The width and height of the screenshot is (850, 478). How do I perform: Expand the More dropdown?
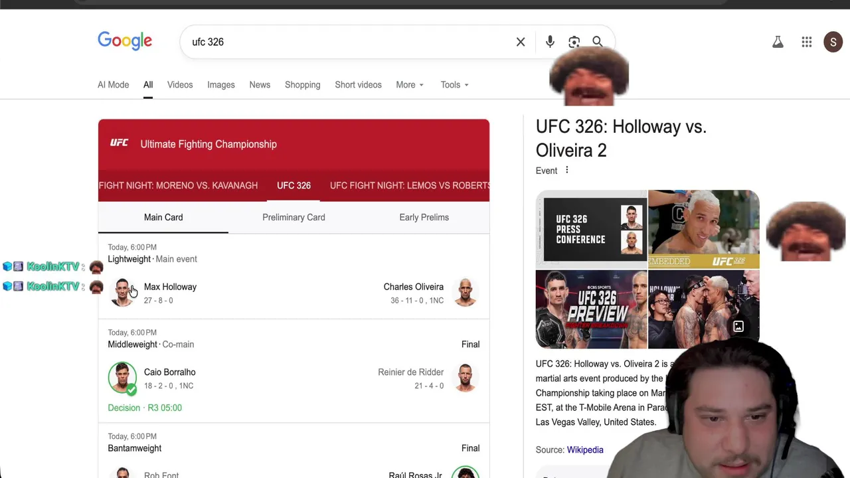point(410,85)
